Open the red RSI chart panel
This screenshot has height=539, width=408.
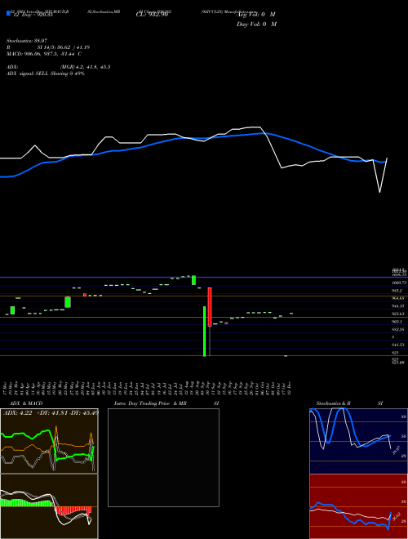358,506
